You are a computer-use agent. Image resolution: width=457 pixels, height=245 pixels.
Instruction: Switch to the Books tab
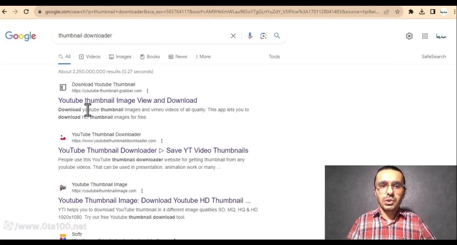click(150, 57)
